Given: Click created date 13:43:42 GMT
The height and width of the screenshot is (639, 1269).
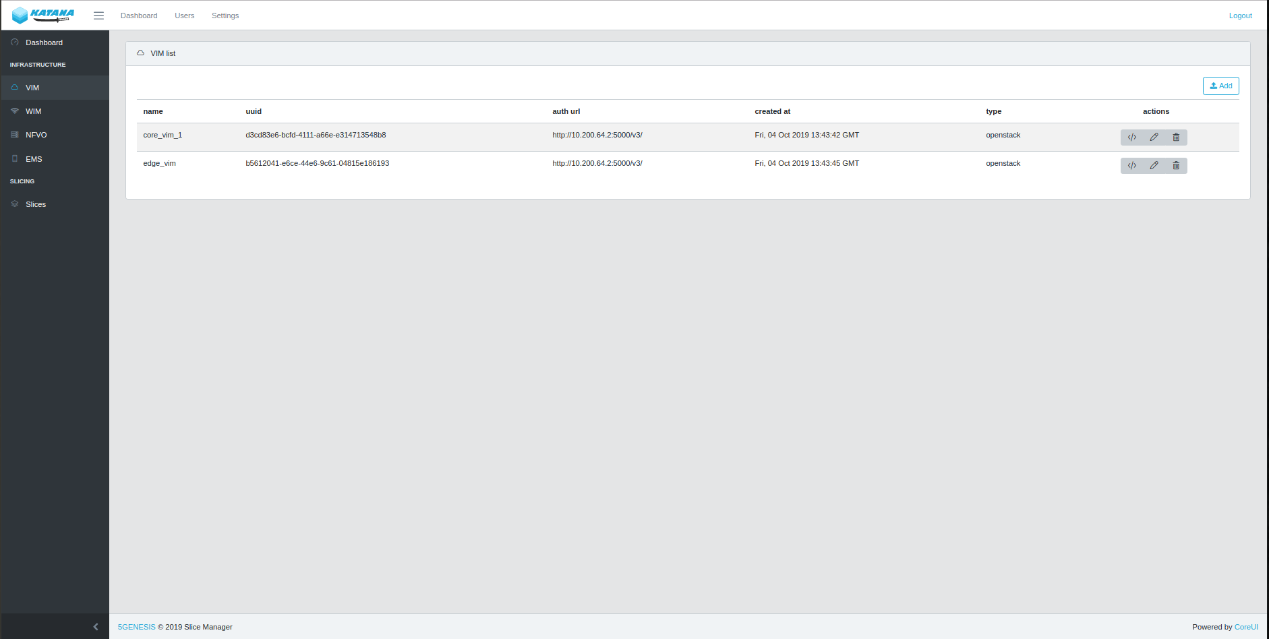Looking at the screenshot, I should pos(806,135).
